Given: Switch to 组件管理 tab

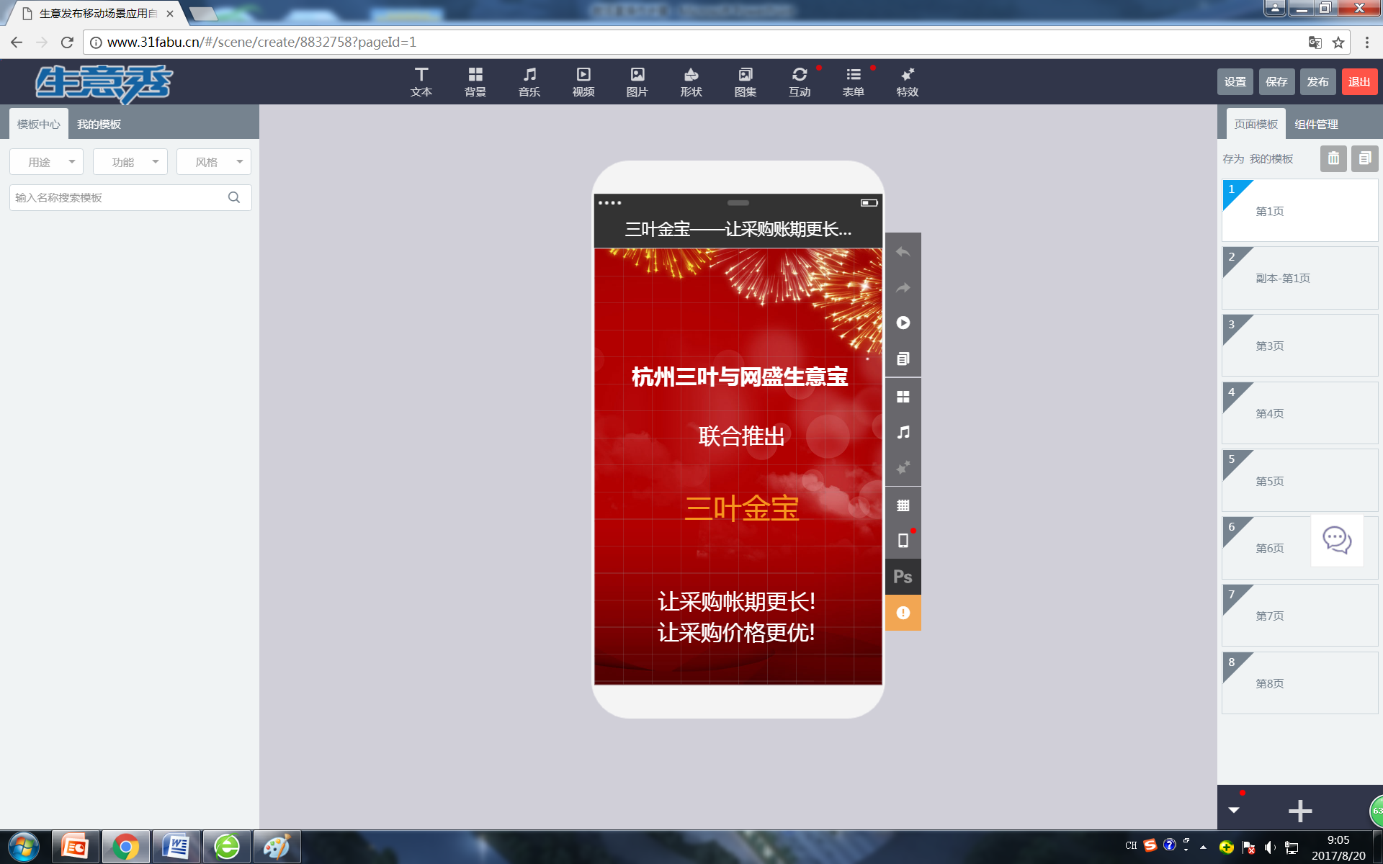Looking at the screenshot, I should 1316,124.
